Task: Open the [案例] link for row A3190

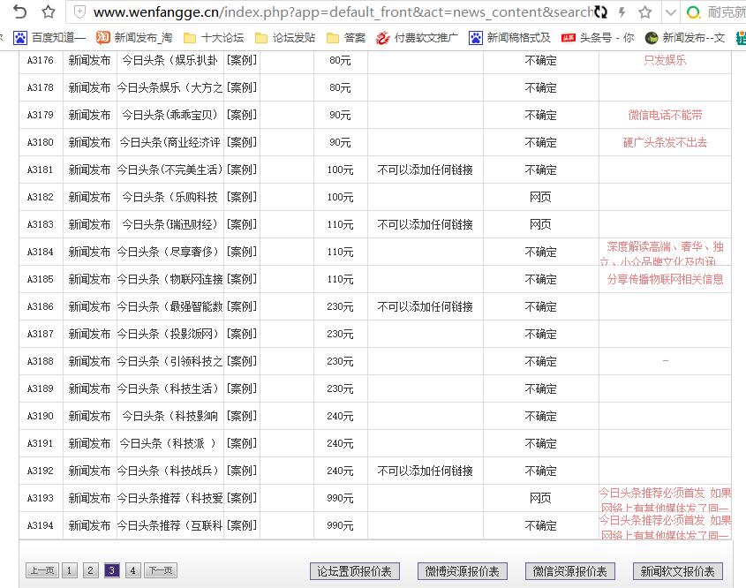Action: click(x=241, y=416)
